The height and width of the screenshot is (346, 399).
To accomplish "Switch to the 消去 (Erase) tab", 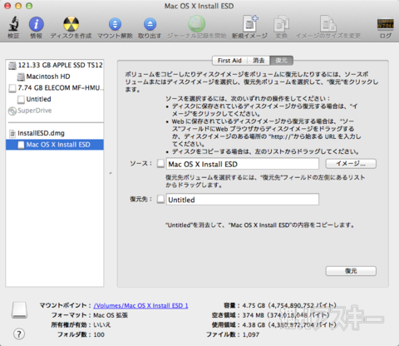I will pos(259,61).
